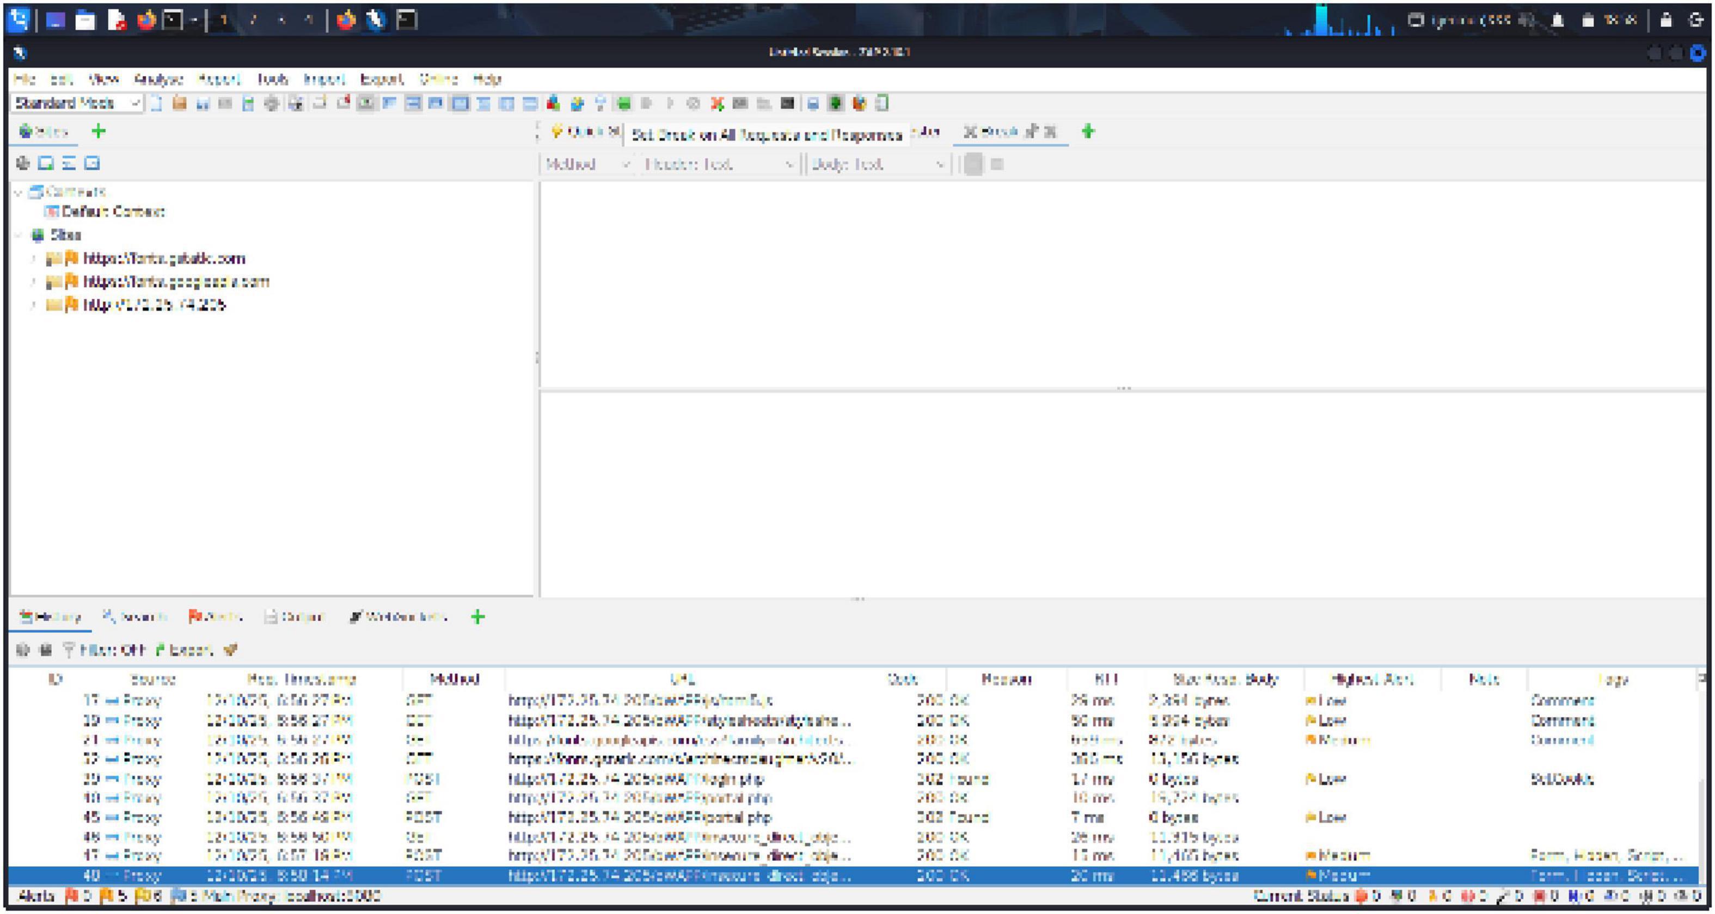1715x914 pixels.
Task: Select the Default Context tree item
Action: pos(105,212)
